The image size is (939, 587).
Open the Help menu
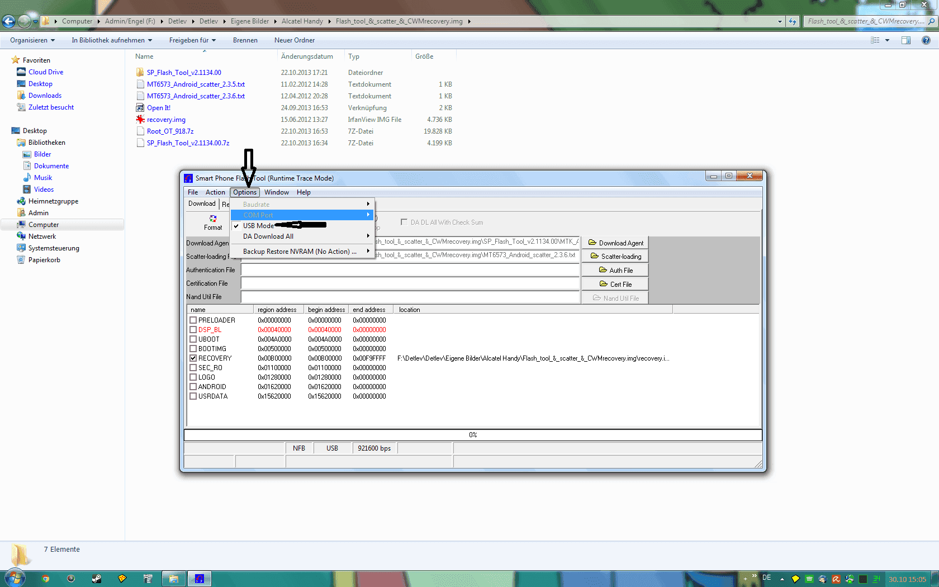[x=303, y=192]
